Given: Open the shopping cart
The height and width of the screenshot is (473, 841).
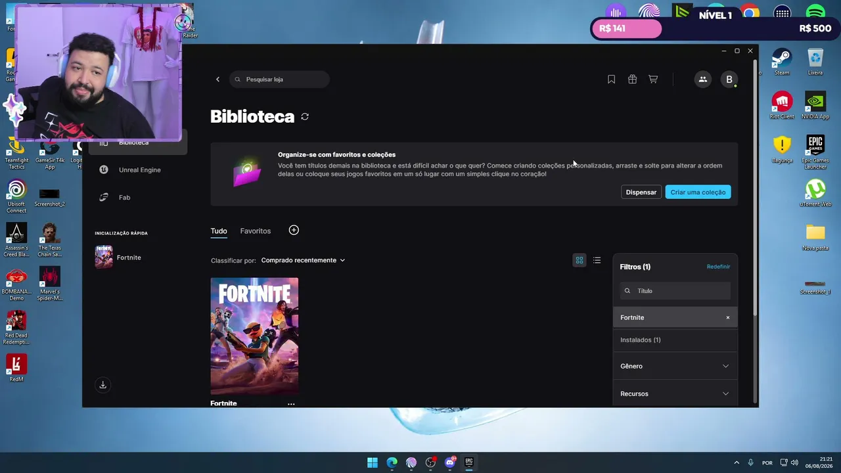Looking at the screenshot, I should tap(653, 79).
